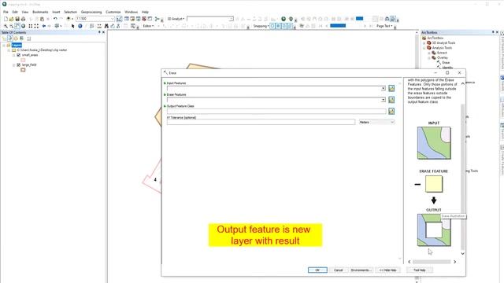The image size is (504, 283).
Task: Click the Add Data icon
Action: click(69, 19)
